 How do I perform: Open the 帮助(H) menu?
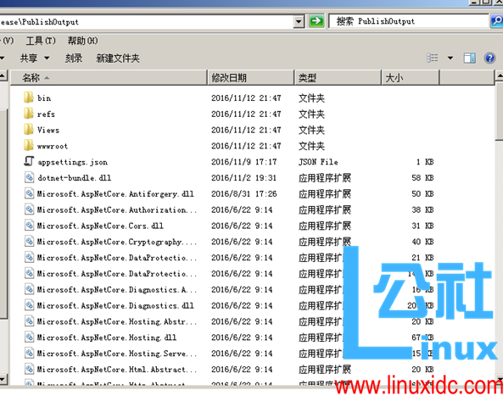[x=82, y=41]
